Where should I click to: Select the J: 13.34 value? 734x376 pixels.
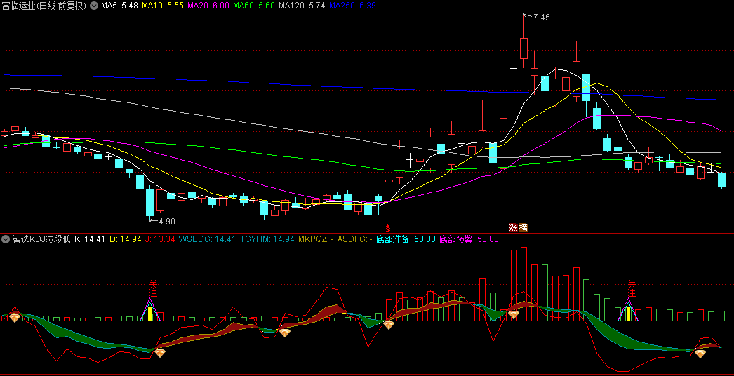click(160, 239)
